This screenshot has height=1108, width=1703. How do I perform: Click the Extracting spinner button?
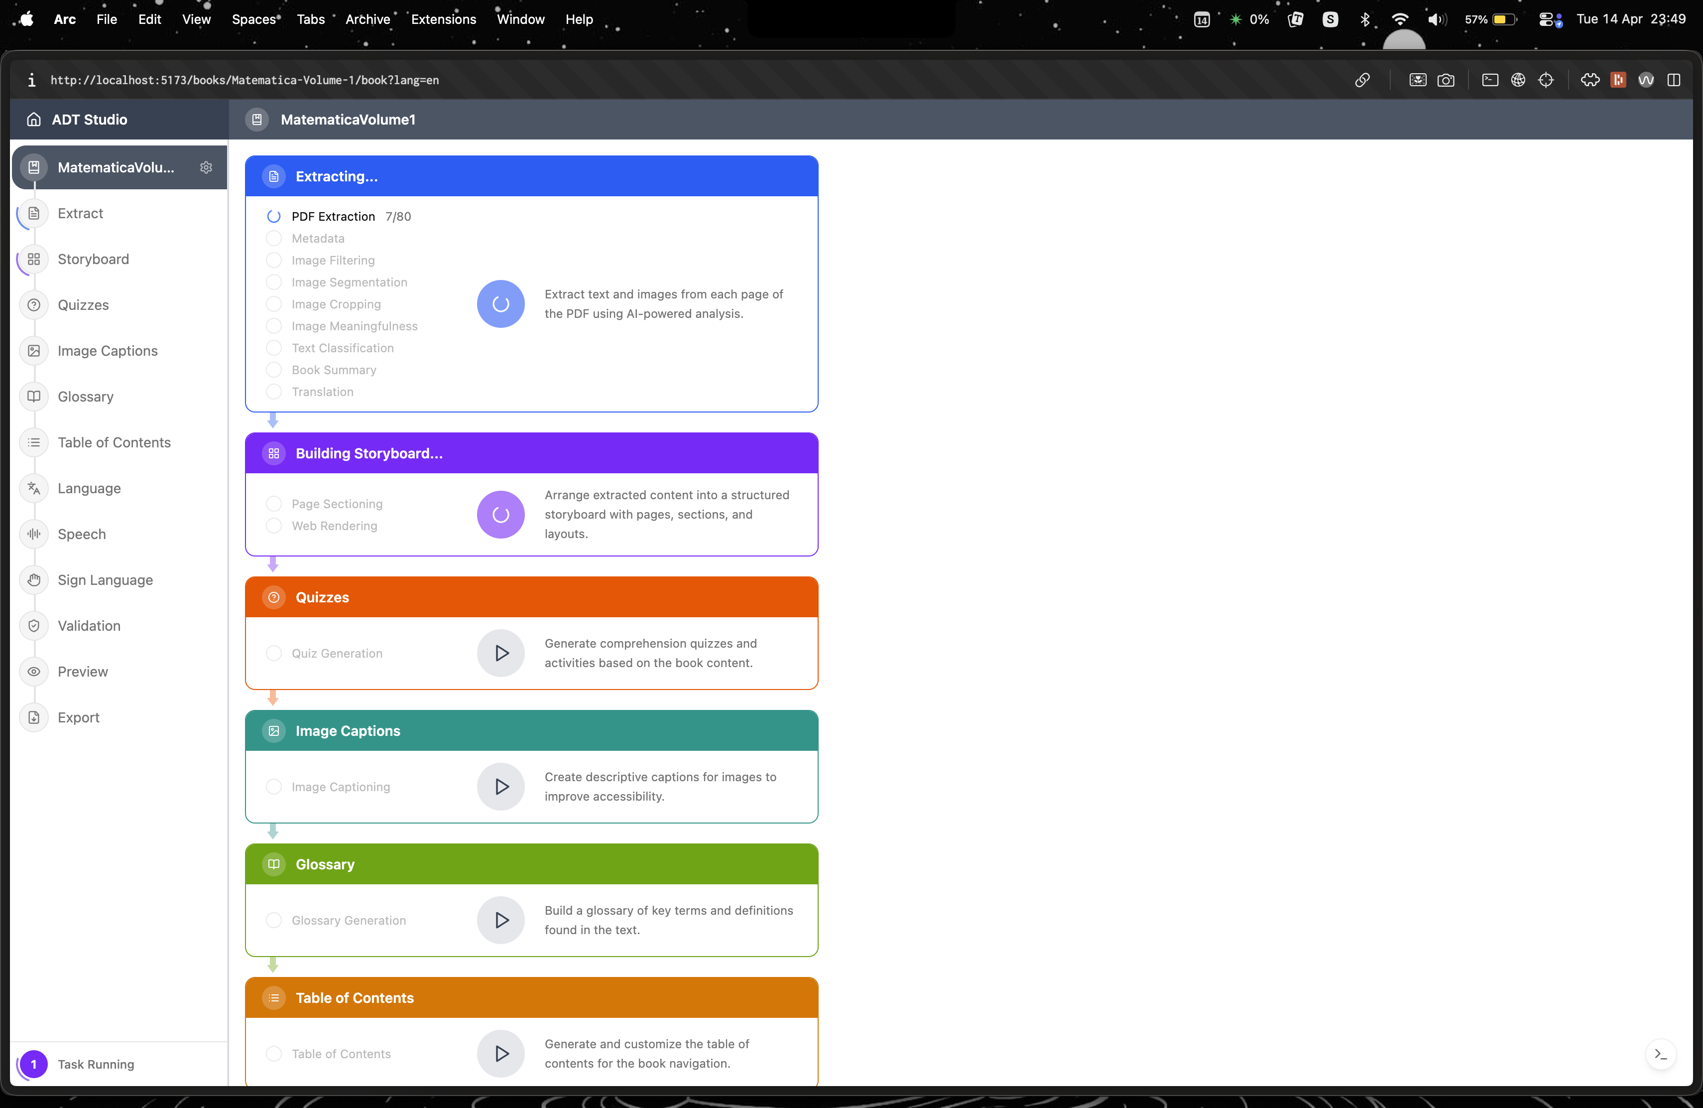501,303
